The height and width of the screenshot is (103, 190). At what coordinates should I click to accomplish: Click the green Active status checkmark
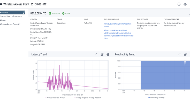63,13
